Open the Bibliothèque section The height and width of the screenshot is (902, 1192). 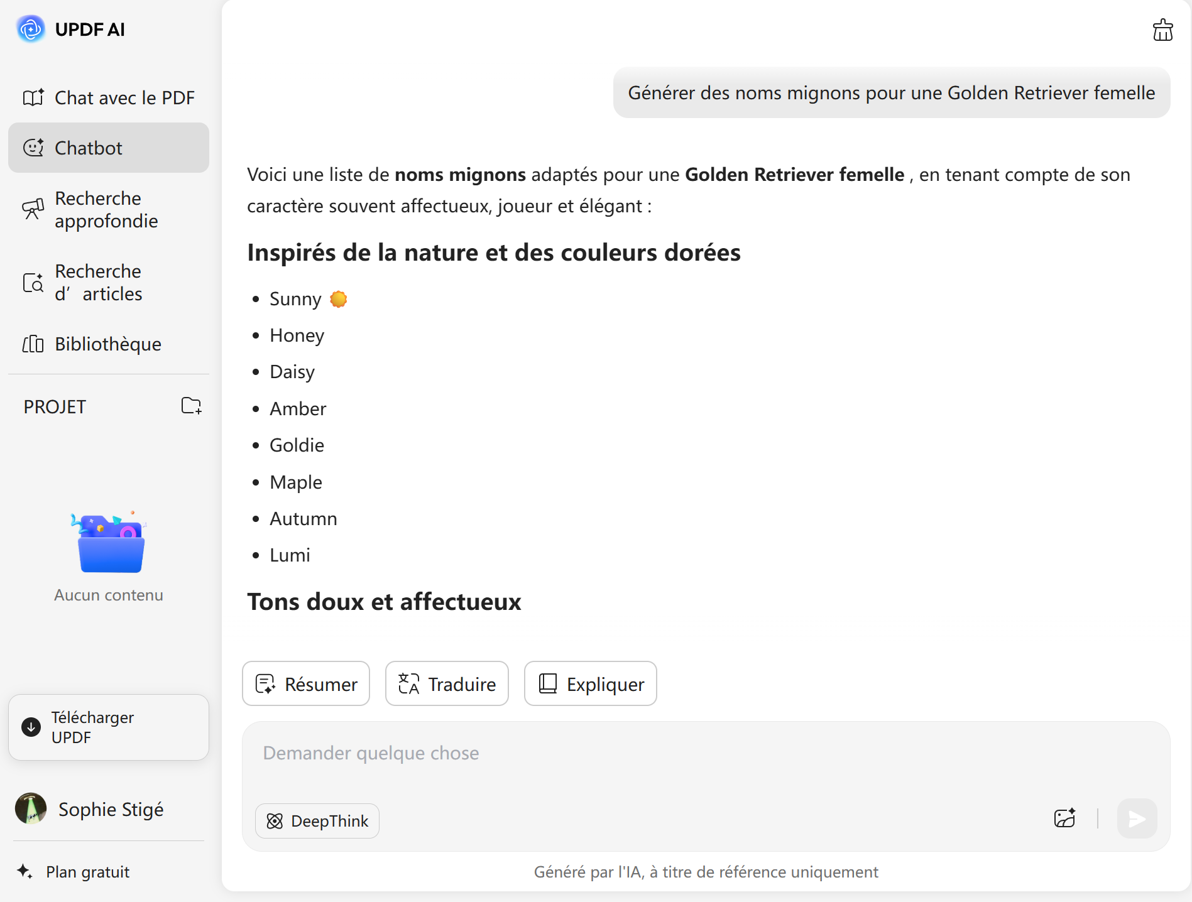point(109,344)
